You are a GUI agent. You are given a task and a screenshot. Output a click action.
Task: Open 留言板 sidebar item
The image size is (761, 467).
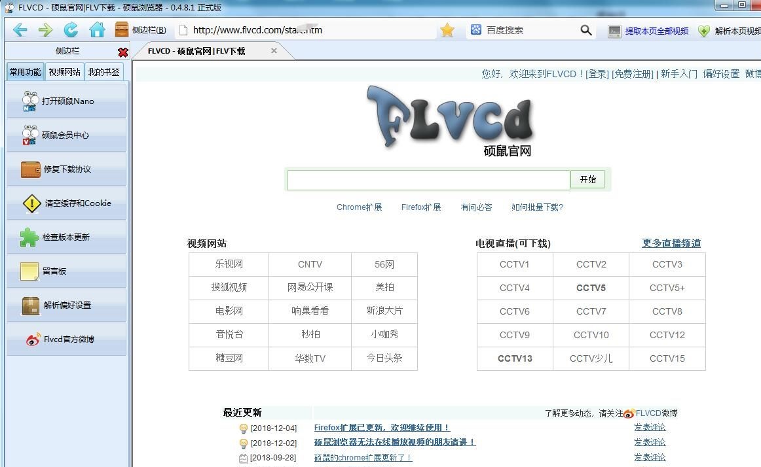(x=67, y=271)
